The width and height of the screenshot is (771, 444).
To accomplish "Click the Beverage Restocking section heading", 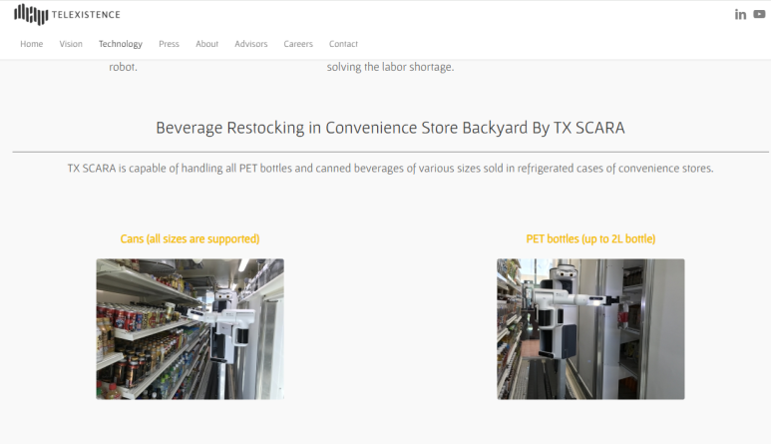I will point(390,128).
